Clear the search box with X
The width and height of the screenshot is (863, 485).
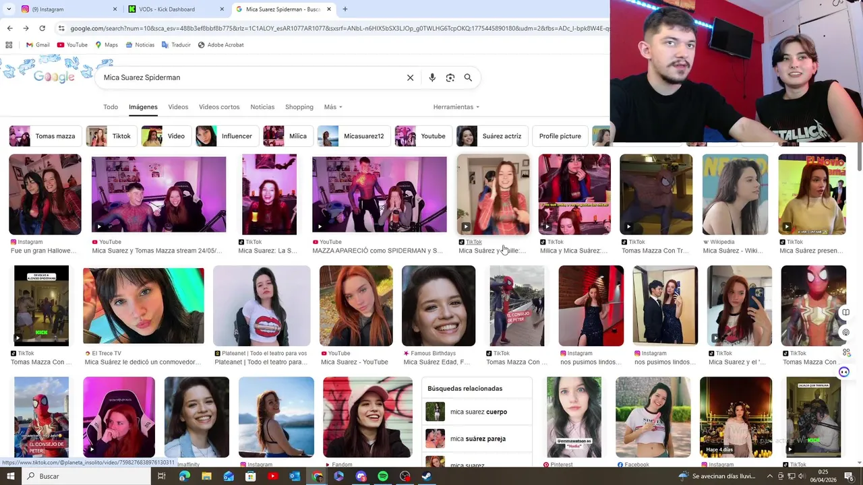(x=410, y=77)
